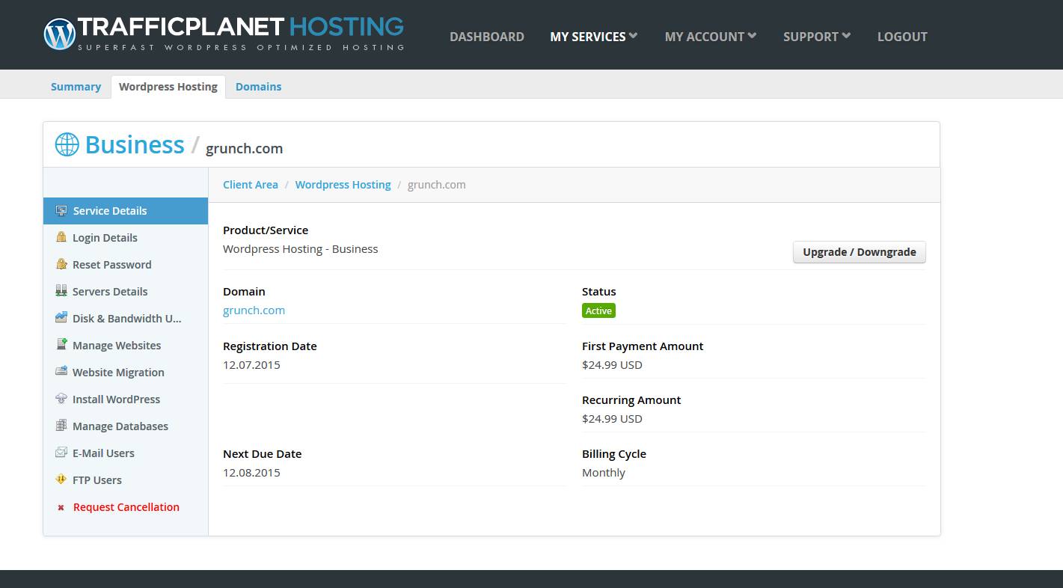Expand the Support dropdown menu
The height and width of the screenshot is (588, 1063).
[x=816, y=37]
